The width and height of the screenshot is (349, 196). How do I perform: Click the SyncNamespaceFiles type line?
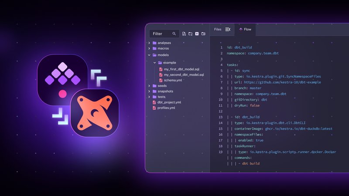(x=277, y=77)
